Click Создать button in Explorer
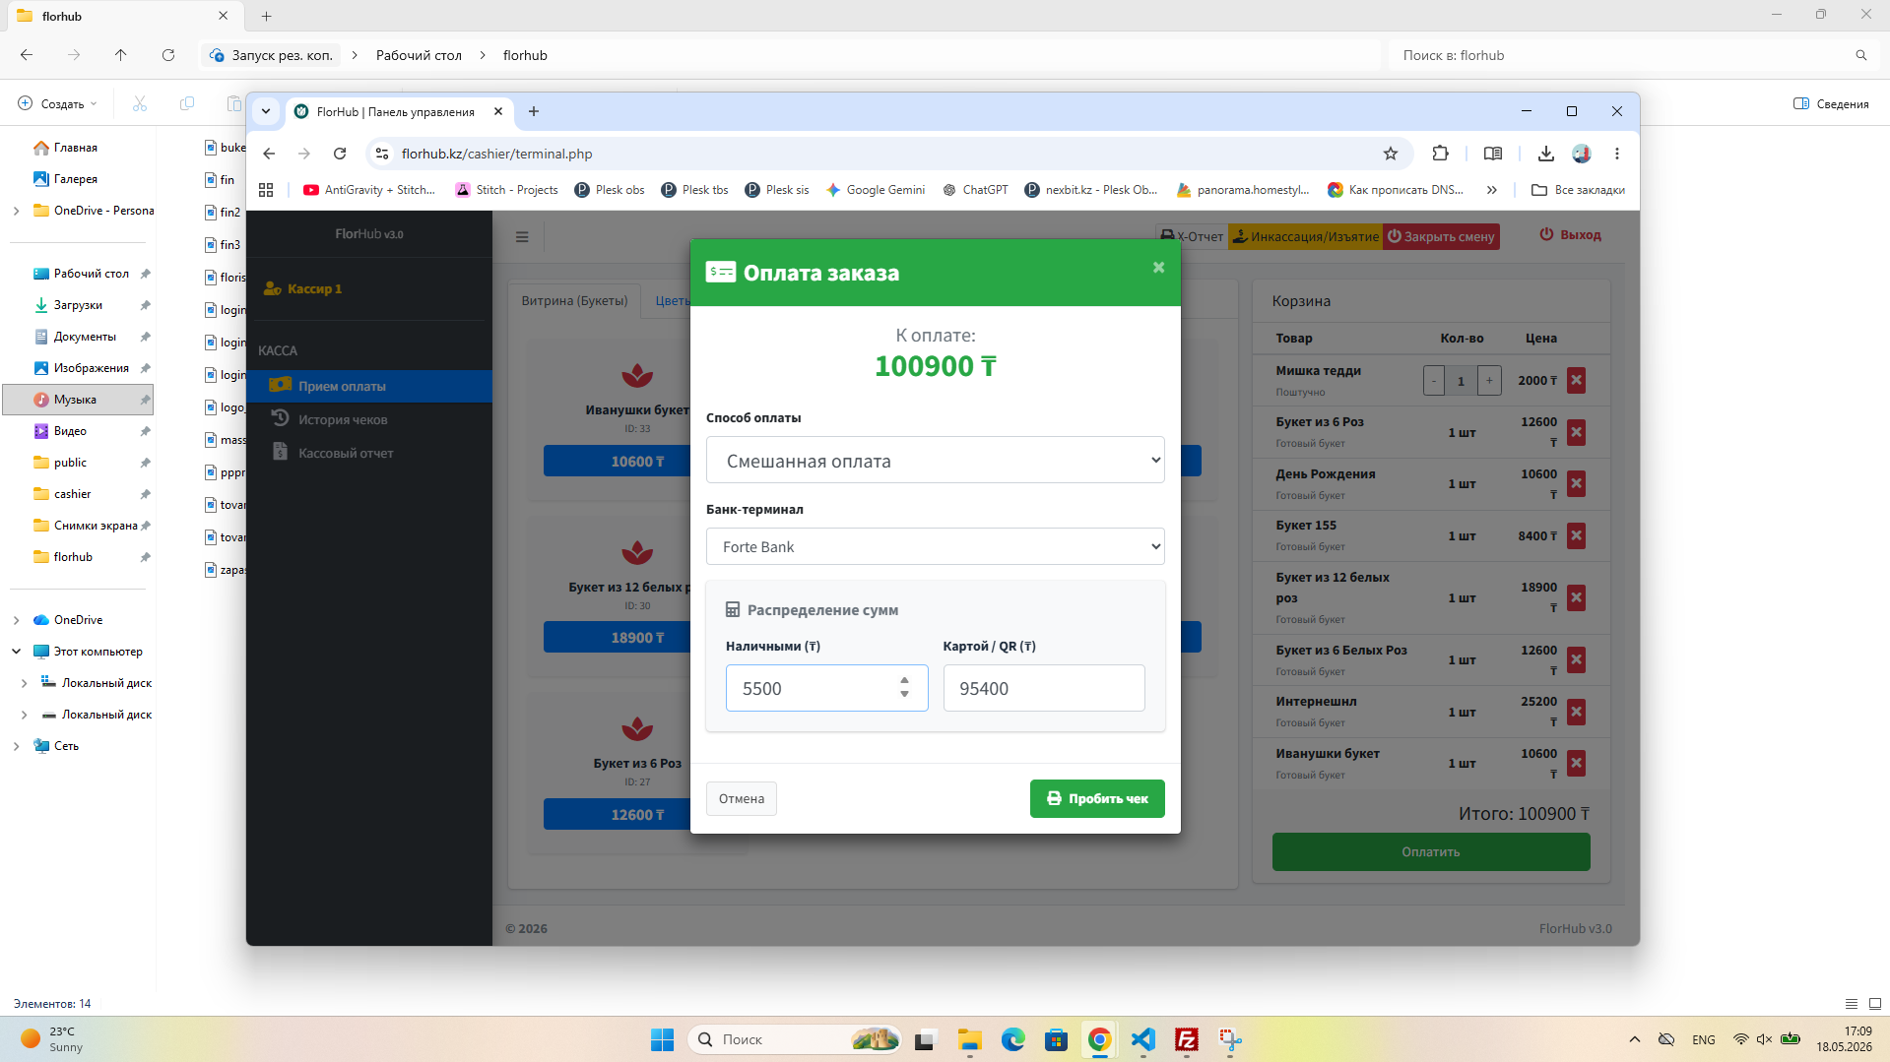The image size is (1890, 1062). pyautogui.click(x=57, y=103)
